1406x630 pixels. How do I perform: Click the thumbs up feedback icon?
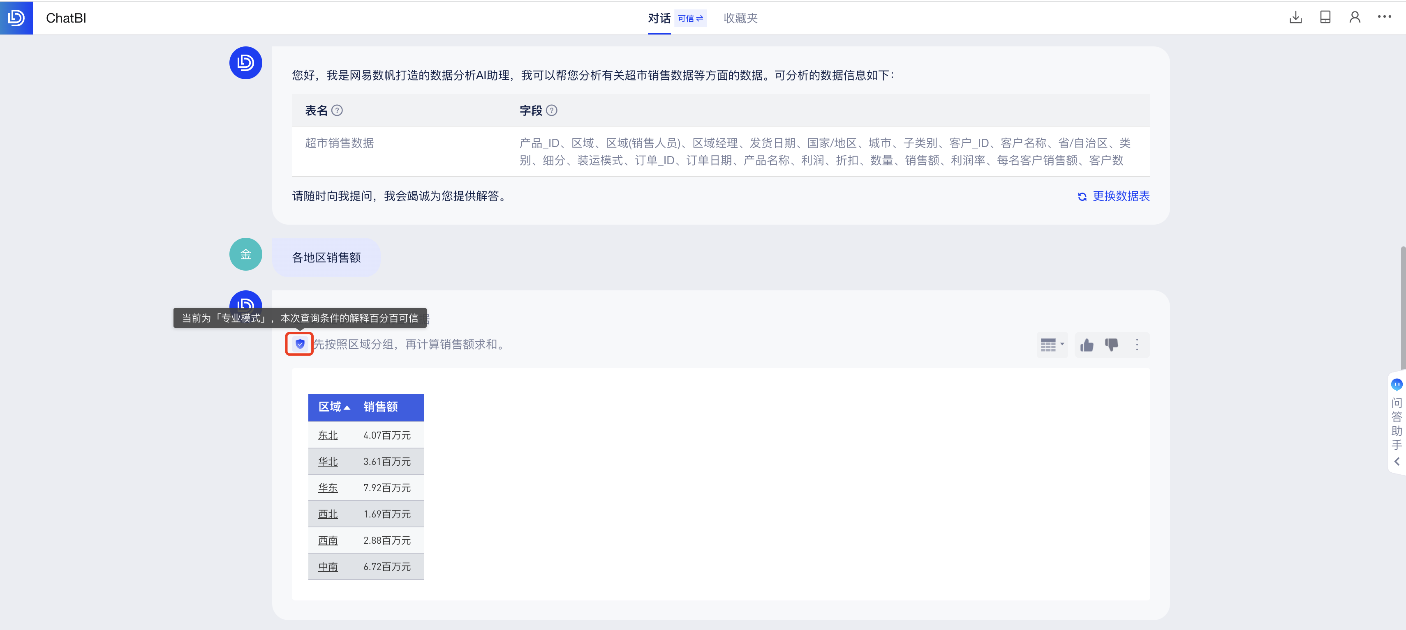[1087, 345]
